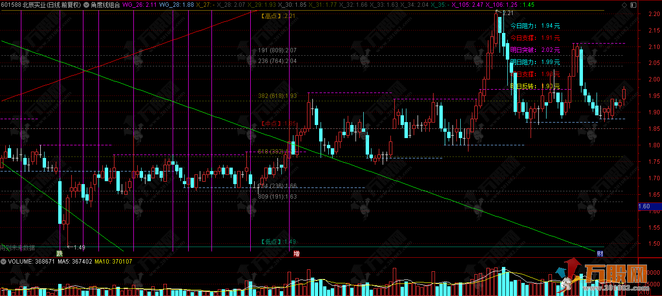Click the 财 event marker icon

coord(600,253)
